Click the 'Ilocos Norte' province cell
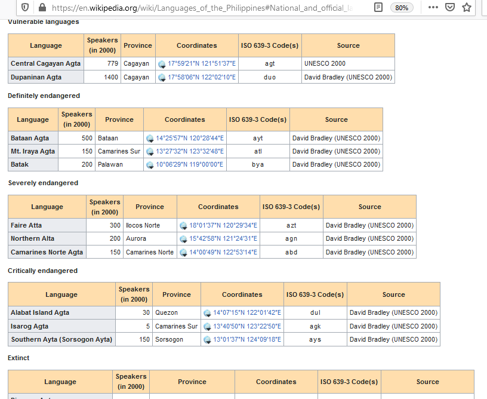The height and width of the screenshot is (399, 487). (x=150, y=225)
